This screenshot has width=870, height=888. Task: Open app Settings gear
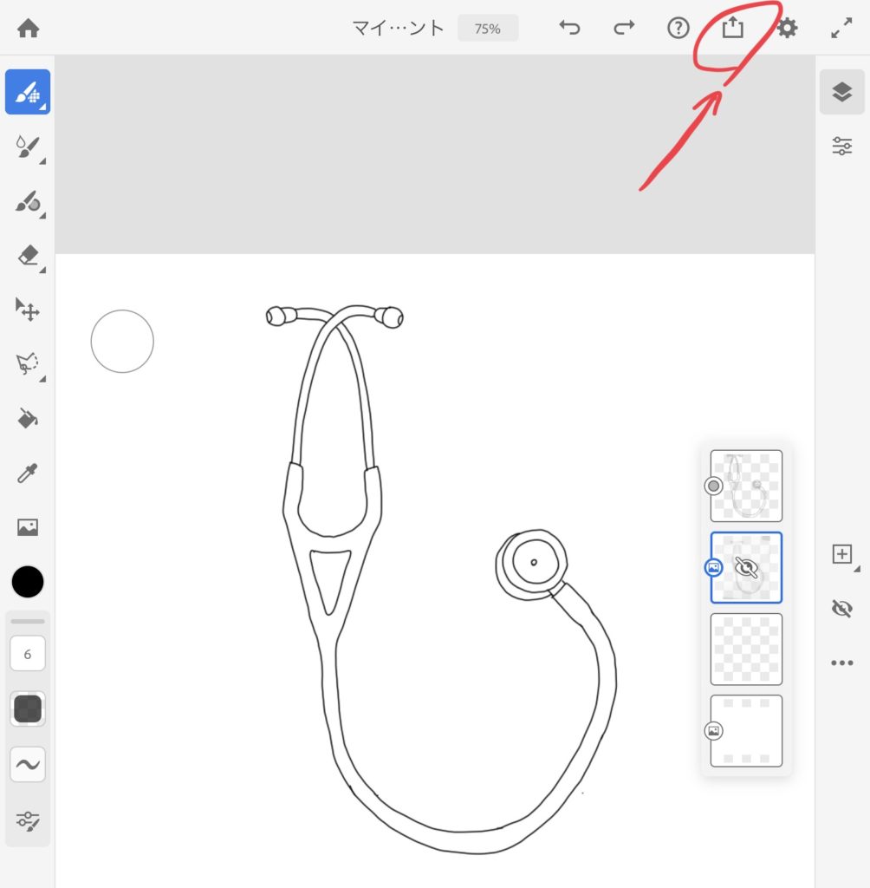click(x=787, y=28)
